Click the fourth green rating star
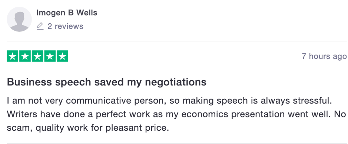 pyautogui.click(x=50, y=56)
